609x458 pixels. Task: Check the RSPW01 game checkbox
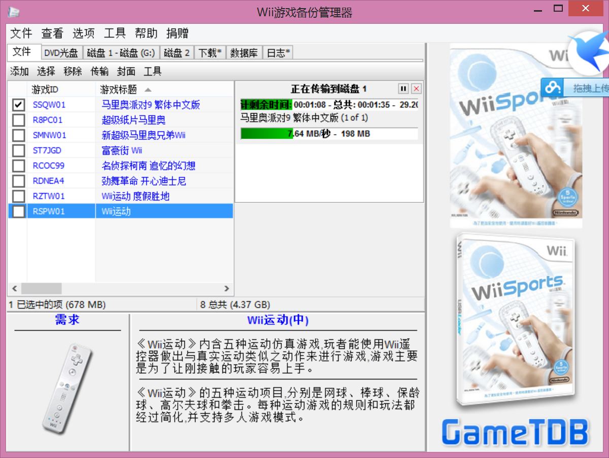[19, 211]
